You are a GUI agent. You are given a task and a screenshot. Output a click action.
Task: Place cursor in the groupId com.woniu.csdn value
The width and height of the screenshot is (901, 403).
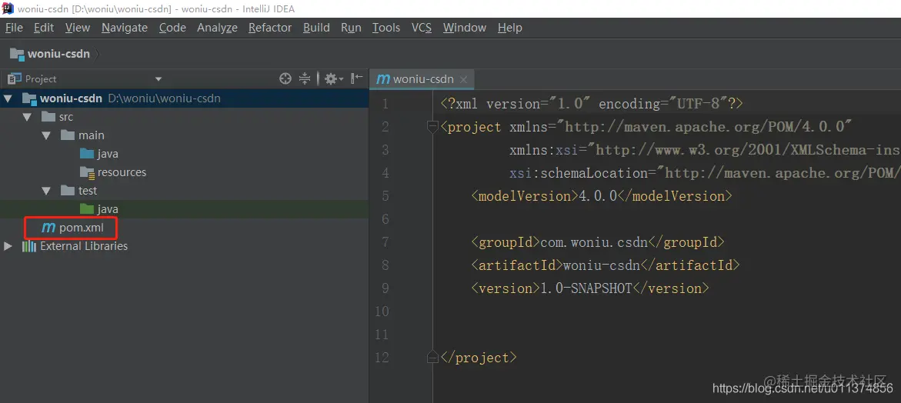tap(594, 242)
